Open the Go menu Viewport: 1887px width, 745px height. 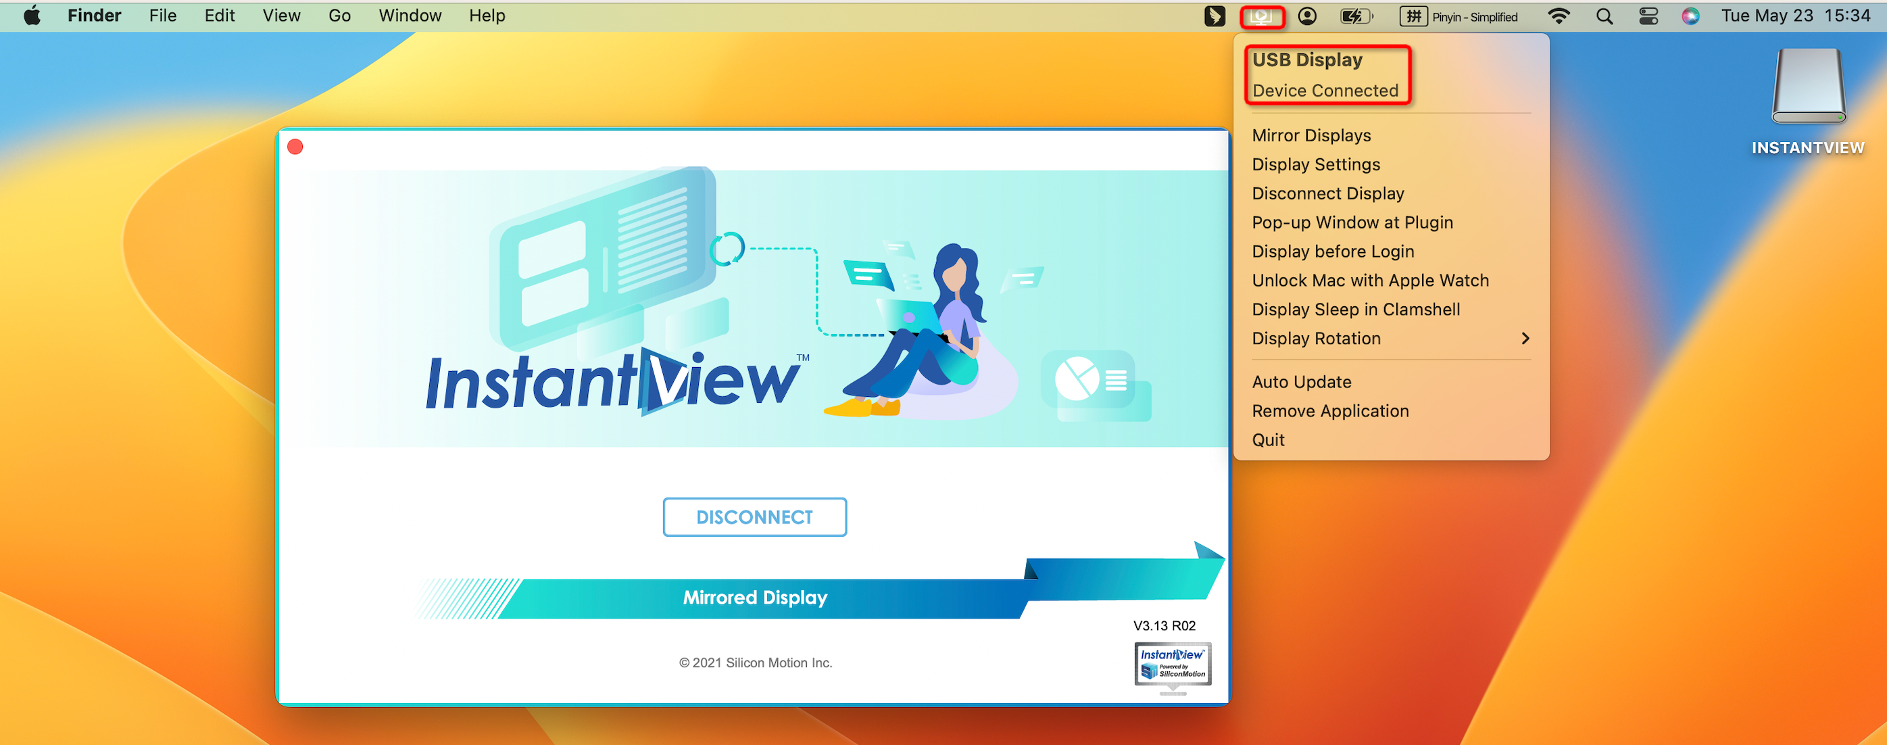coord(339,16)
